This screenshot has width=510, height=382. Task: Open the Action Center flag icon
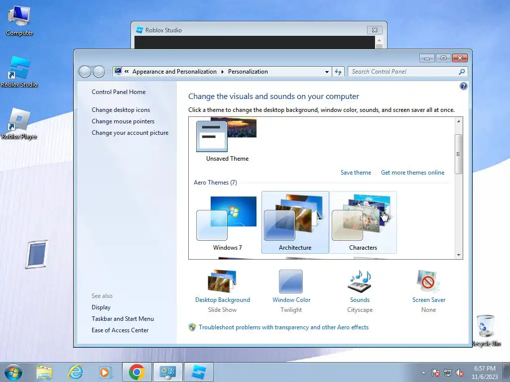436,373
